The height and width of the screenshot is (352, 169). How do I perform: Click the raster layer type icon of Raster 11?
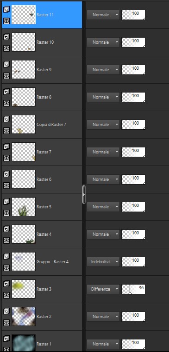(x=6, y=9)
